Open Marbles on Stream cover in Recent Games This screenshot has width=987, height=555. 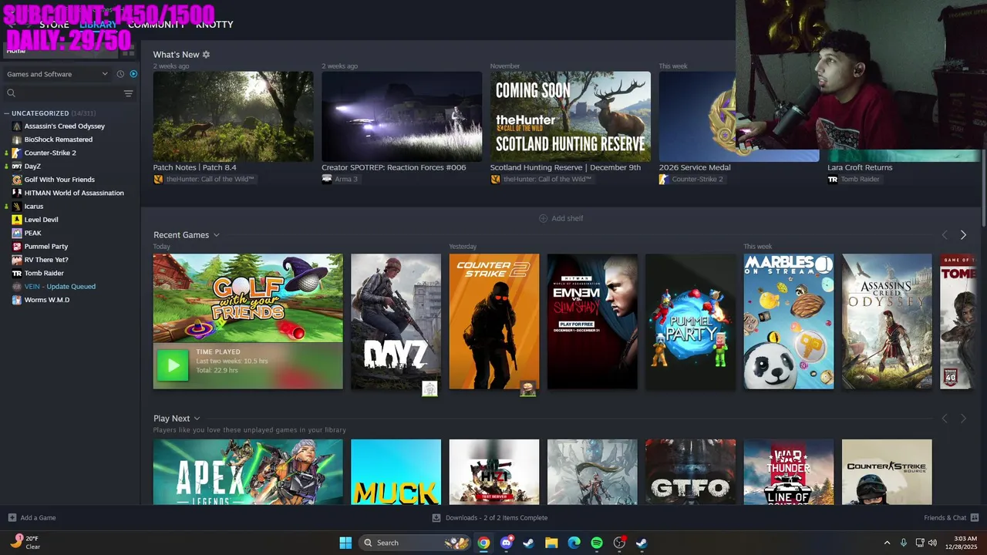coord(789,321)
